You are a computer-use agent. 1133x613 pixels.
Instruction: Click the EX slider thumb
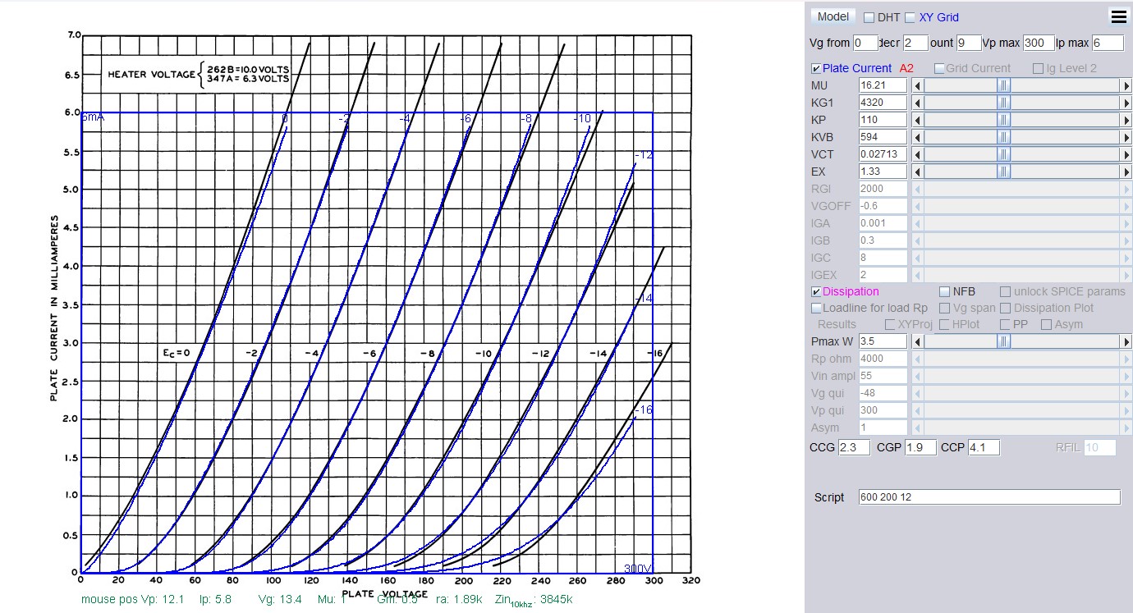point(1004,172)
